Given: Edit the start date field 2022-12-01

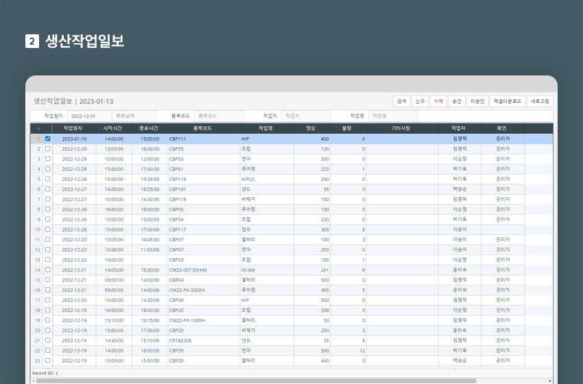Looking at the screenshot, I should pyautogui.click(x=89, y=116).
